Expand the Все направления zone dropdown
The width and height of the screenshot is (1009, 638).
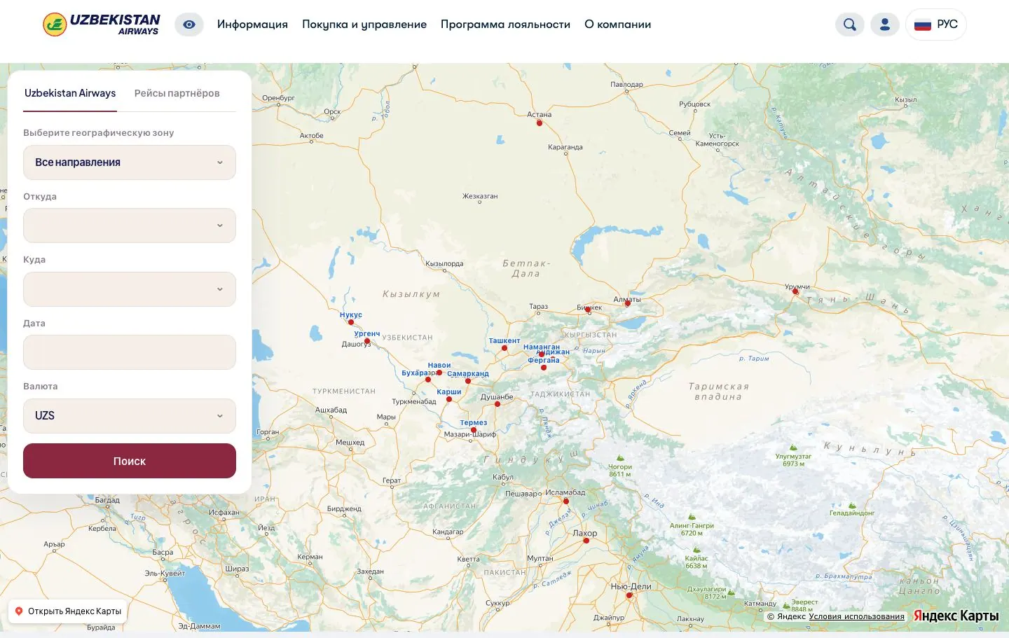[130, 162]
